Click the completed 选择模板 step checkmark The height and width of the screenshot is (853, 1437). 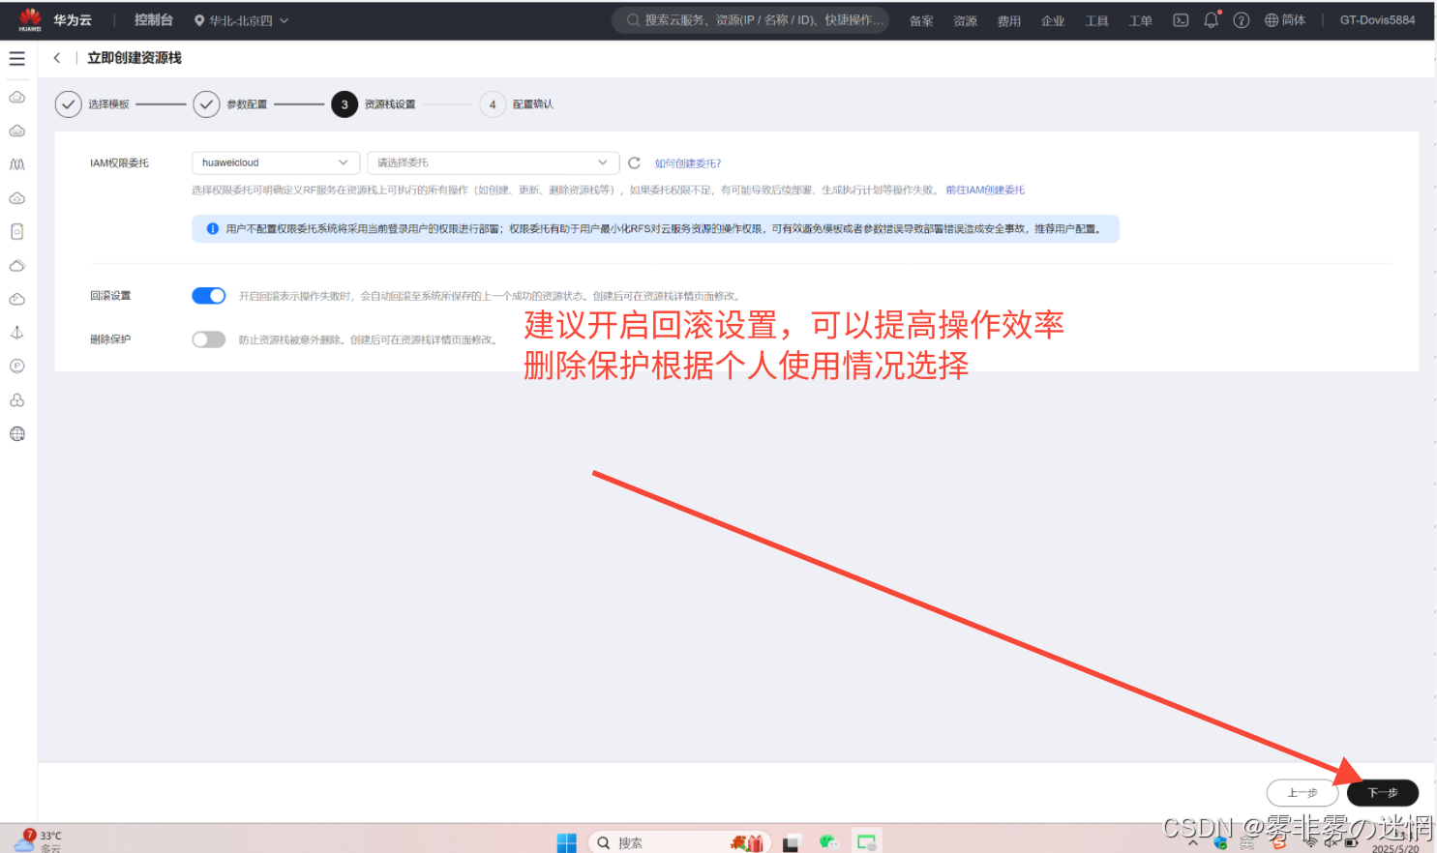(68, 104)
